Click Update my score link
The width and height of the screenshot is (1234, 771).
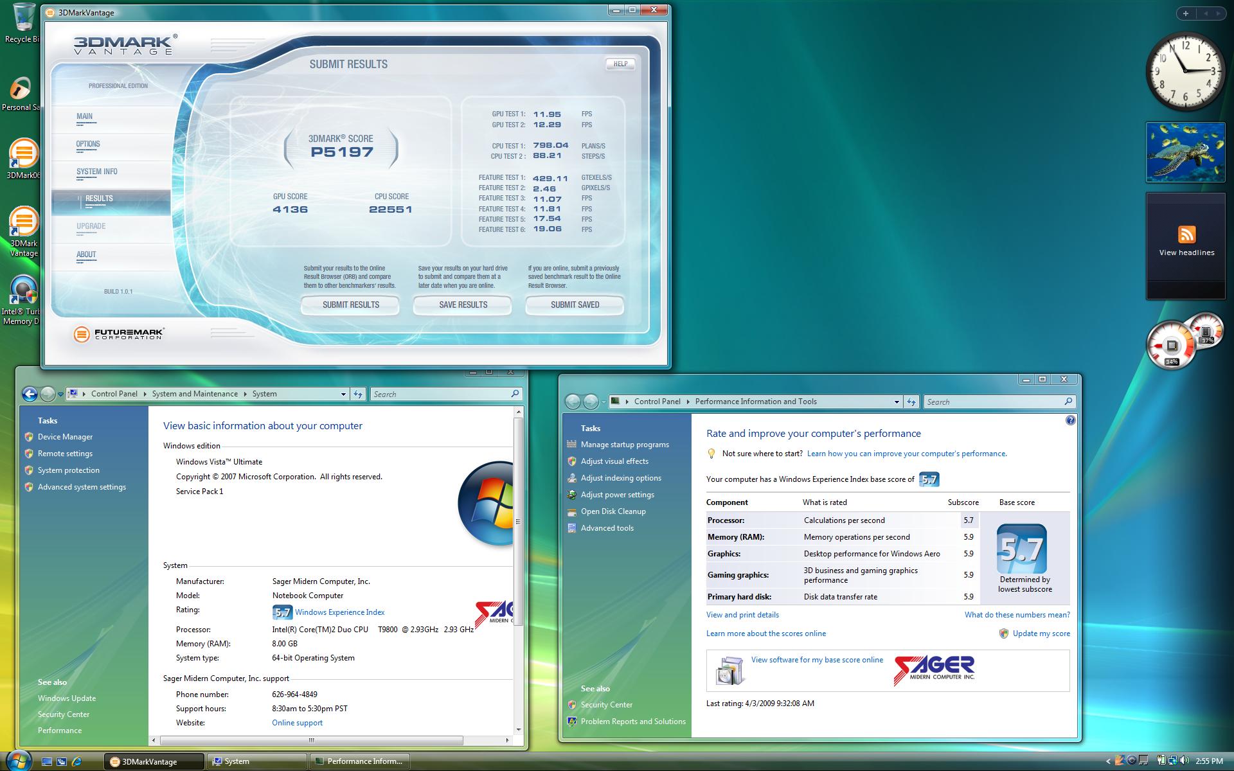click(1041, 634)
